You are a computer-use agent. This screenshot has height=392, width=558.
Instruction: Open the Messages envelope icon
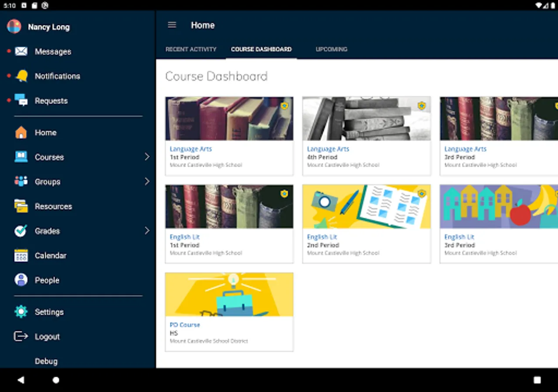coord(21,51)
